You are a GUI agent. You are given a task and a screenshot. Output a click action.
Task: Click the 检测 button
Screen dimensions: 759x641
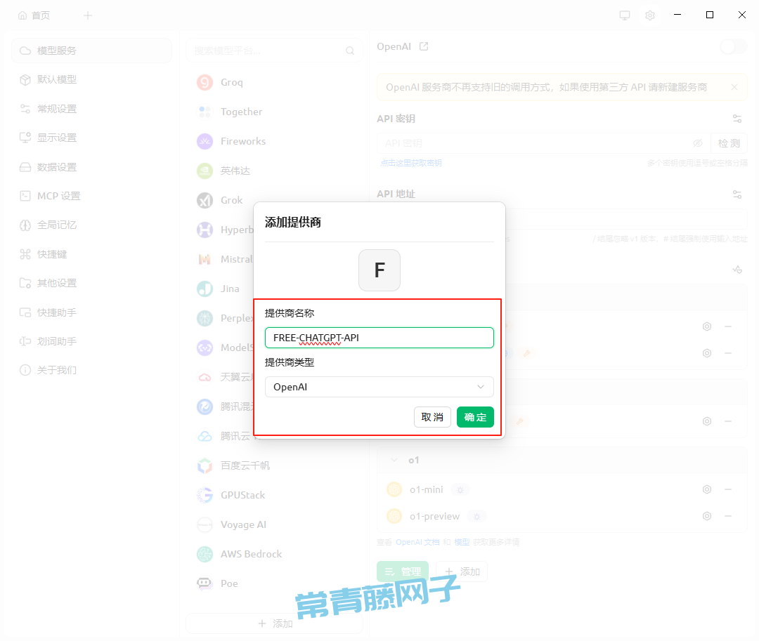click(x=729, y=143)
